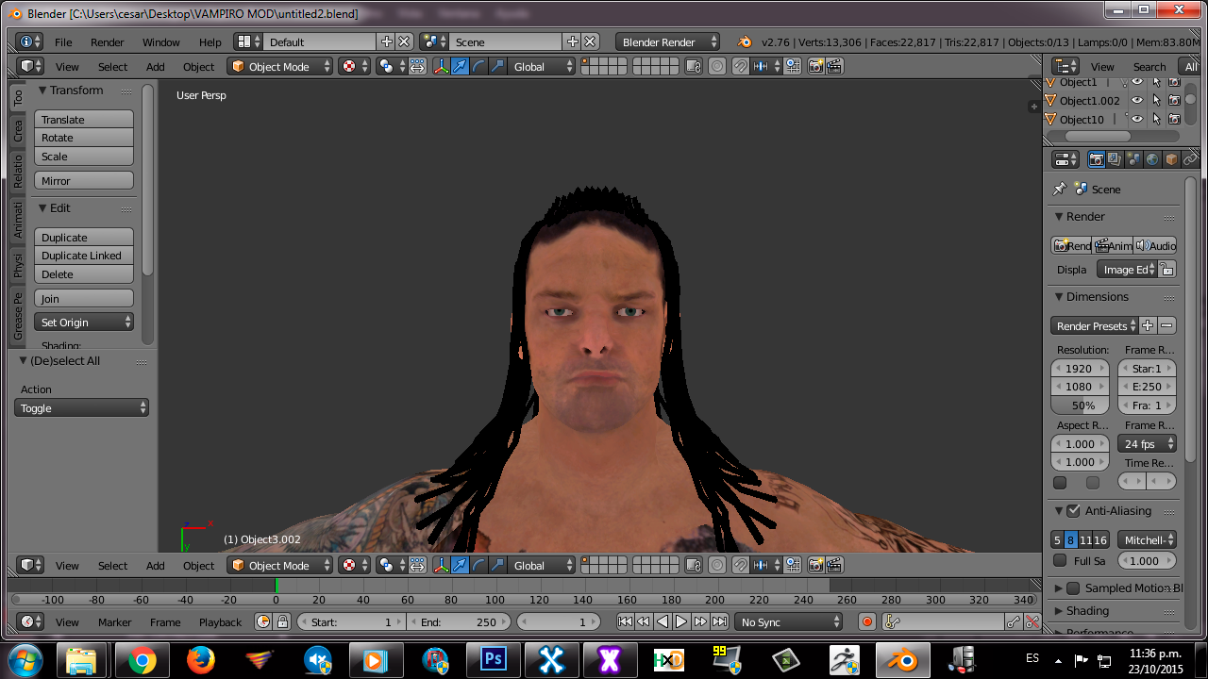The width and height of the screenshot is (1208, 679).
Task: Click the Audio render button
Action: [x=1155, y=245]
